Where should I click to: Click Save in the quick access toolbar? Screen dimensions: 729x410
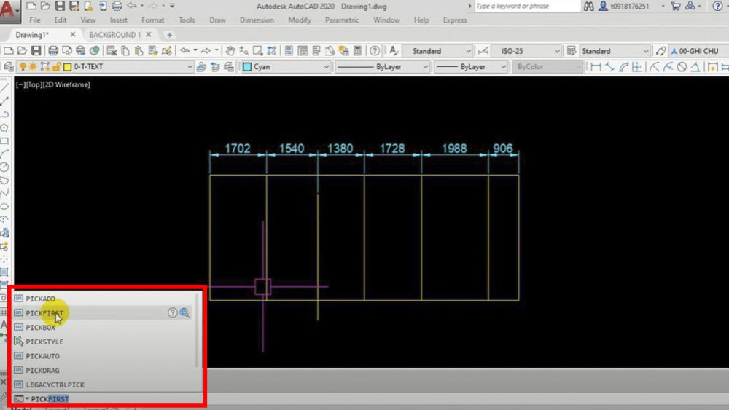pos(60,6)
